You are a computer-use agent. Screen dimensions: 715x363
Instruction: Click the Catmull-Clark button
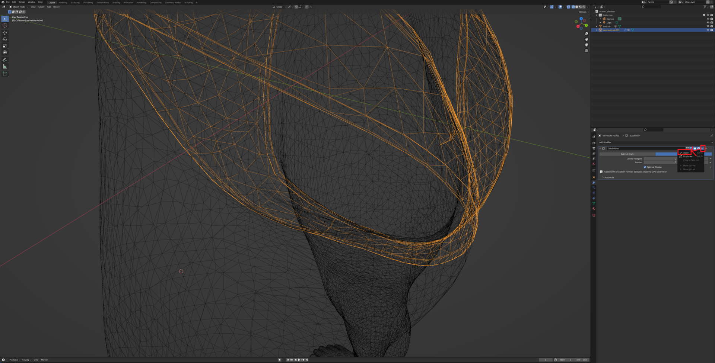coord(627,154)
